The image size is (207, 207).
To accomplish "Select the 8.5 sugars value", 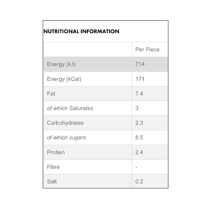I will point(139,138).
